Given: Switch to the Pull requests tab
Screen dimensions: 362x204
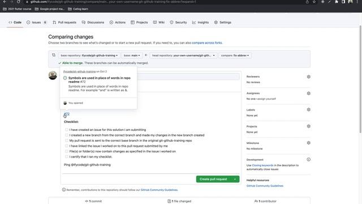Looking at the screenshot, I should [64, 23].
